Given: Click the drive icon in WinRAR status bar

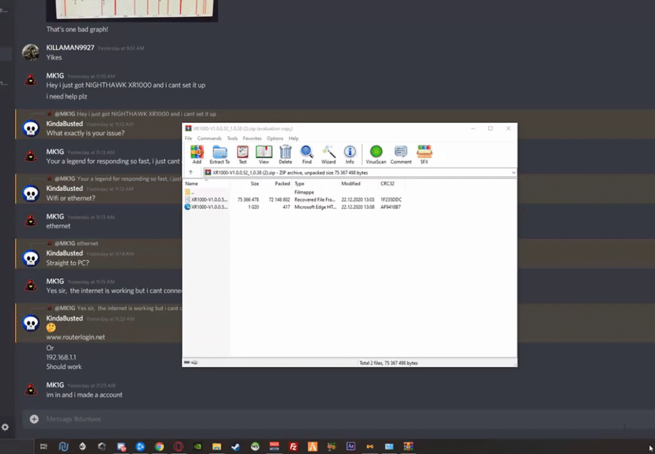Looking at the screenshot, I should 187,362.
